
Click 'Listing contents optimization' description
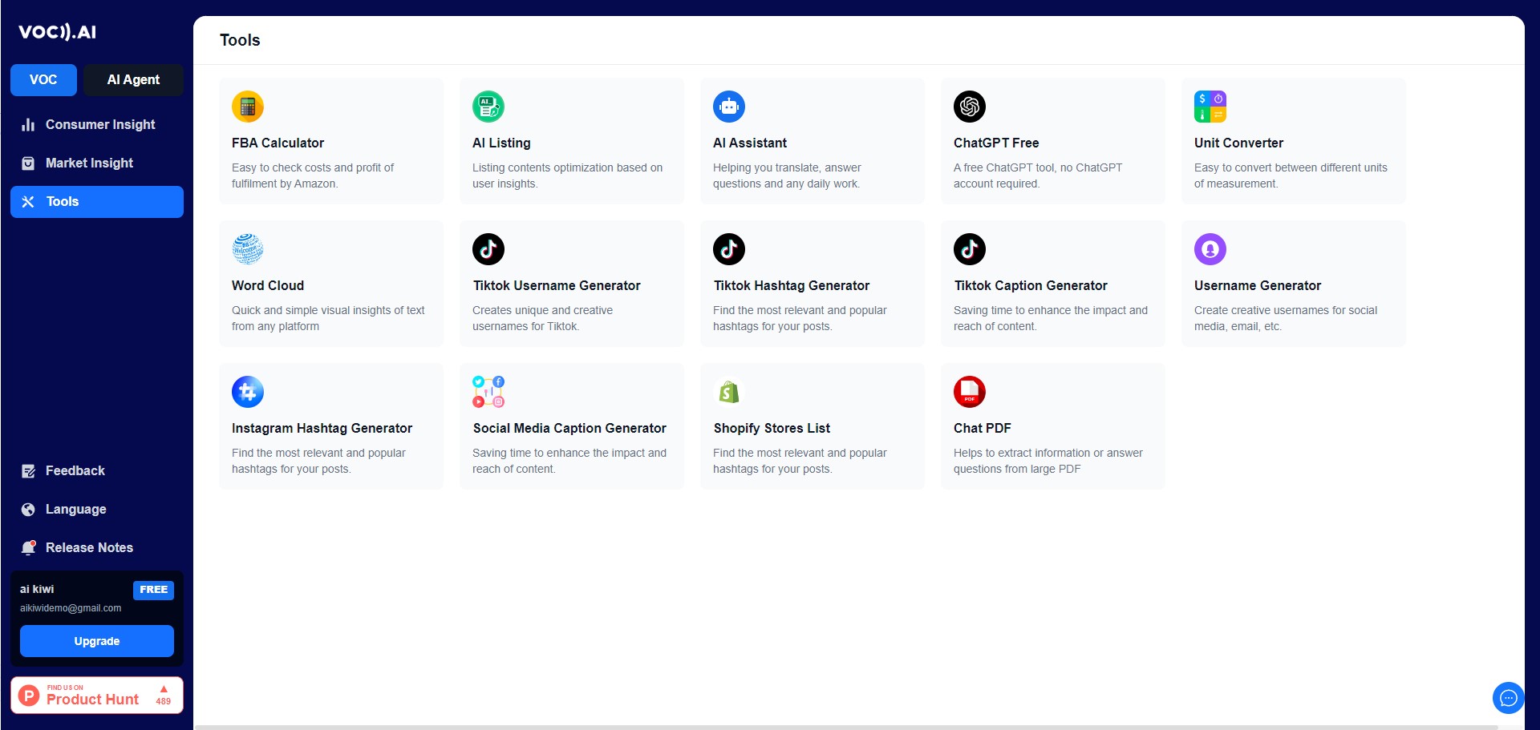click(567, 175)
